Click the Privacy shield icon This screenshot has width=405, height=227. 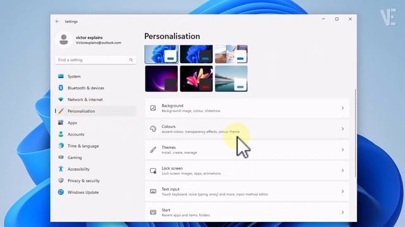61,180
